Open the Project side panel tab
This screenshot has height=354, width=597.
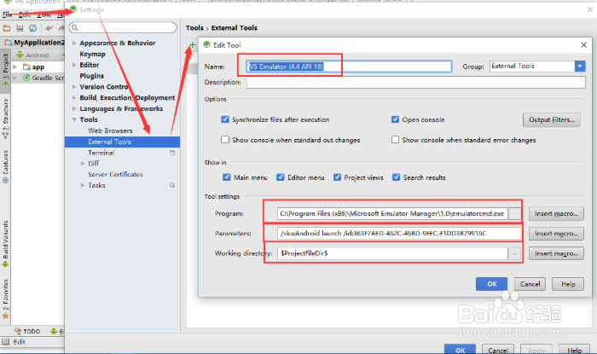point(5,71)
